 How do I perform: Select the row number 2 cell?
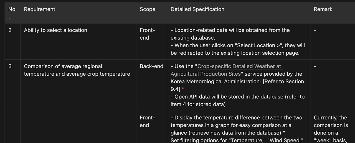pos(10,30)
